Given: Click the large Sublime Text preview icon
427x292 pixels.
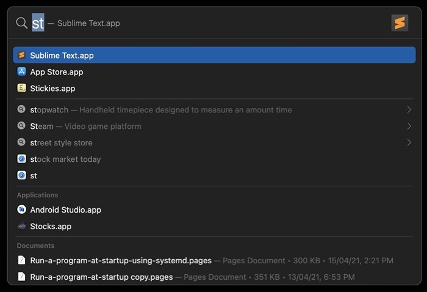Looking at the screenshot, I should pyautogui.click(x=400, y=23).
